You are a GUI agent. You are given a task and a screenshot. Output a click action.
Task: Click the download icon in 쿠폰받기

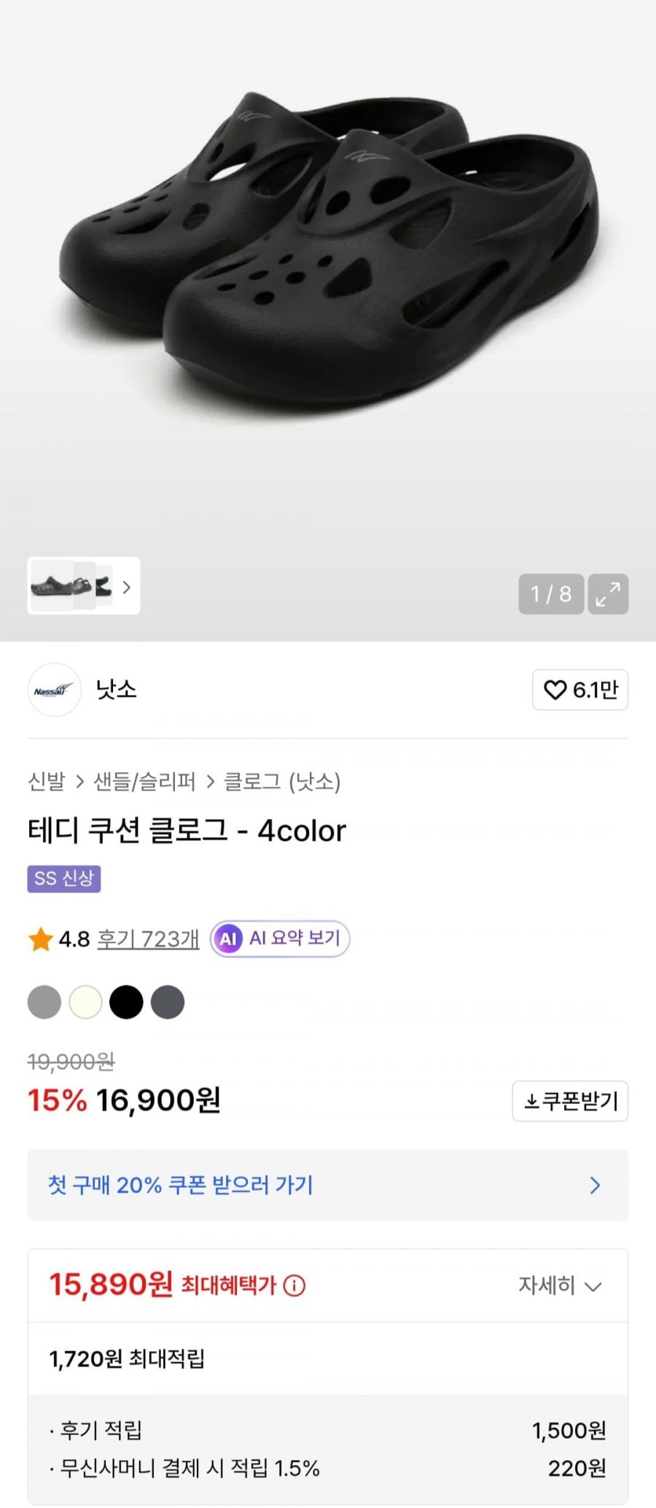532,1101
